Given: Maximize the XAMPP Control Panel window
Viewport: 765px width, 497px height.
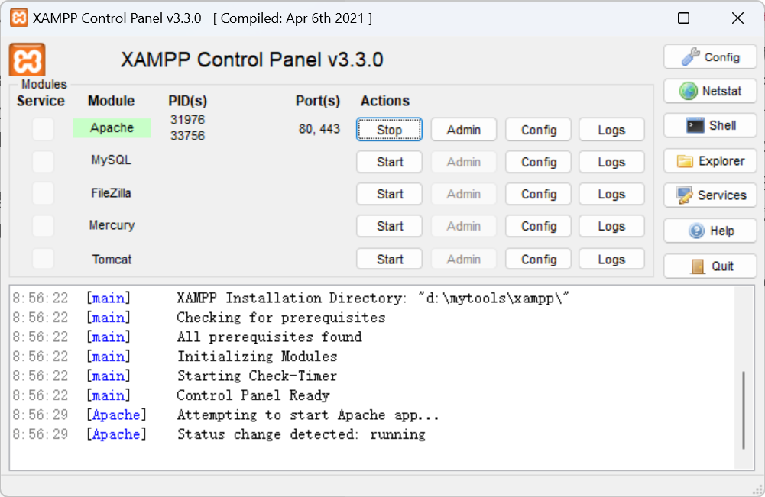Looking at the screenshot, I should (683, 18).
